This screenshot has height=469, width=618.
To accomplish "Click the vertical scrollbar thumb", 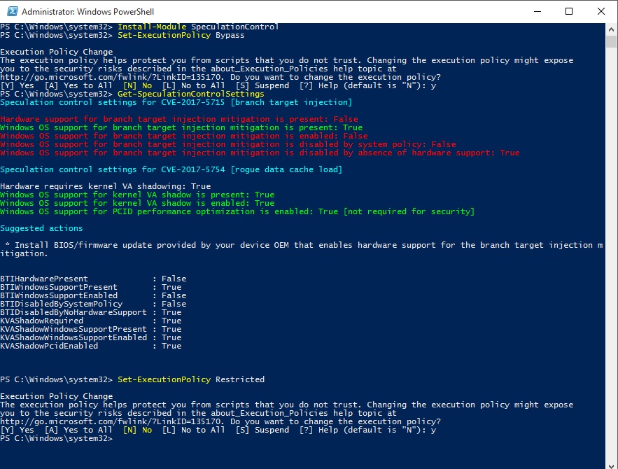I will tap(611, 41).
